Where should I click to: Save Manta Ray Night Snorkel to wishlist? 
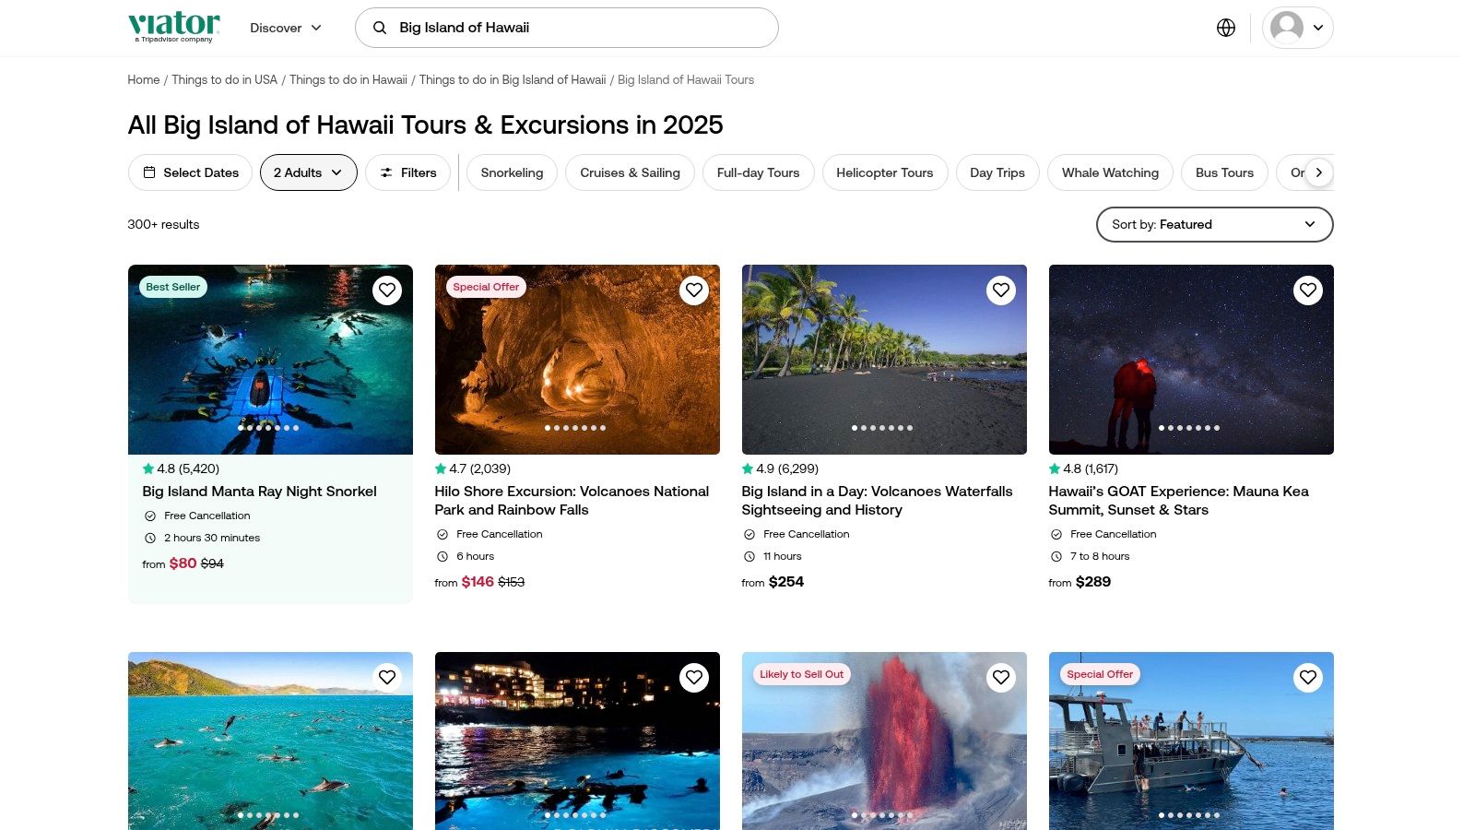pos(387,290)
